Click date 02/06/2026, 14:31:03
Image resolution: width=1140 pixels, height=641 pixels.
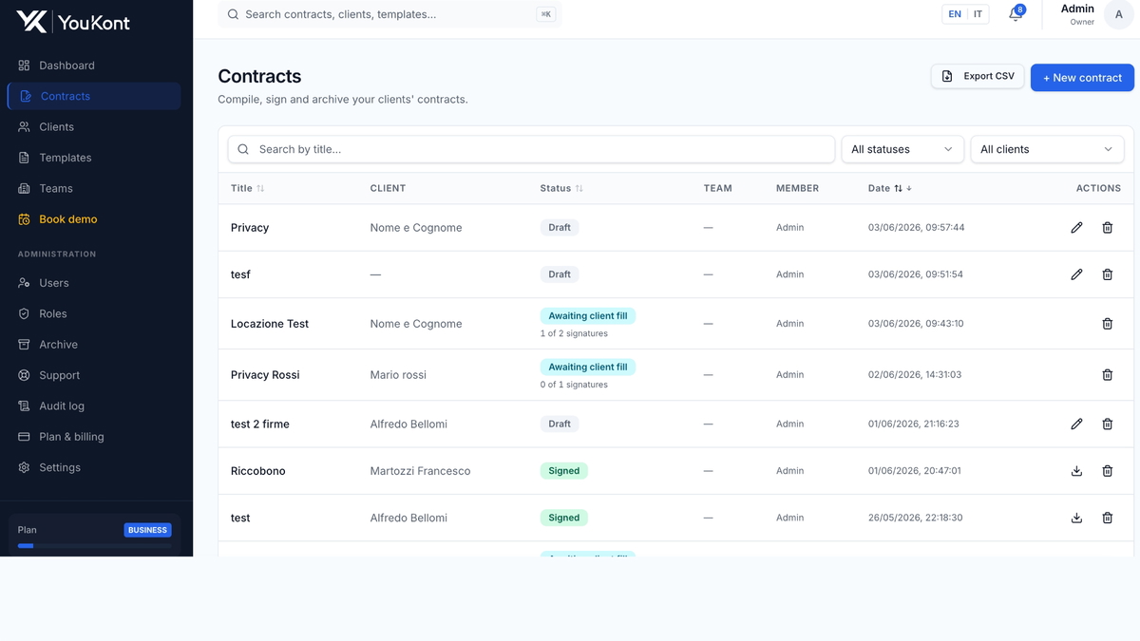click(x=915, y=375)
